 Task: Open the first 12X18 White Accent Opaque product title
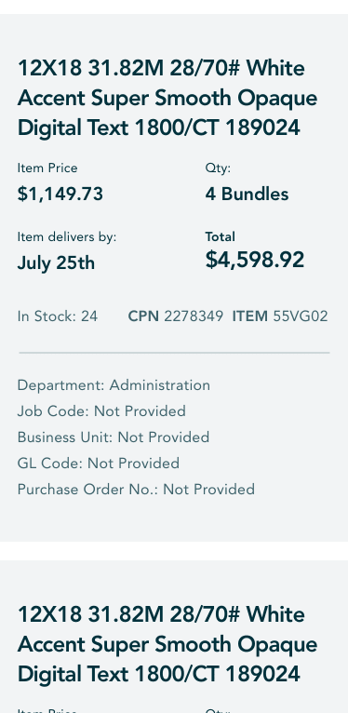tap(167, 98)
